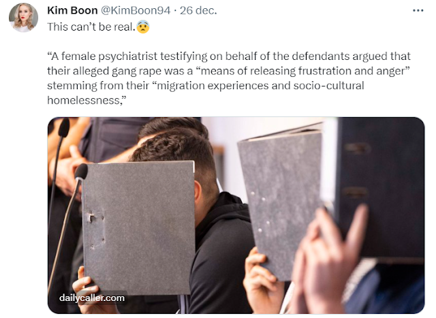Screen dimensions: 436x318
Task: Click Kim Boon's profile avatar
Action: point(23,17)
